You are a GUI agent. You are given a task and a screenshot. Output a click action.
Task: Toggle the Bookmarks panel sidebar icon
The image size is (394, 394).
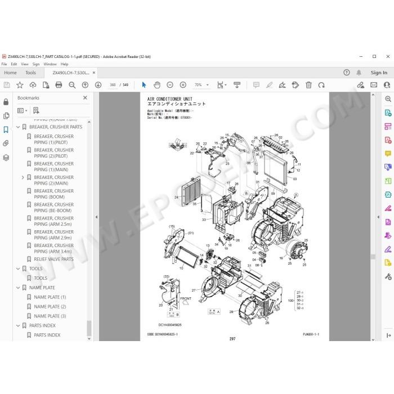tap(6, 129)
